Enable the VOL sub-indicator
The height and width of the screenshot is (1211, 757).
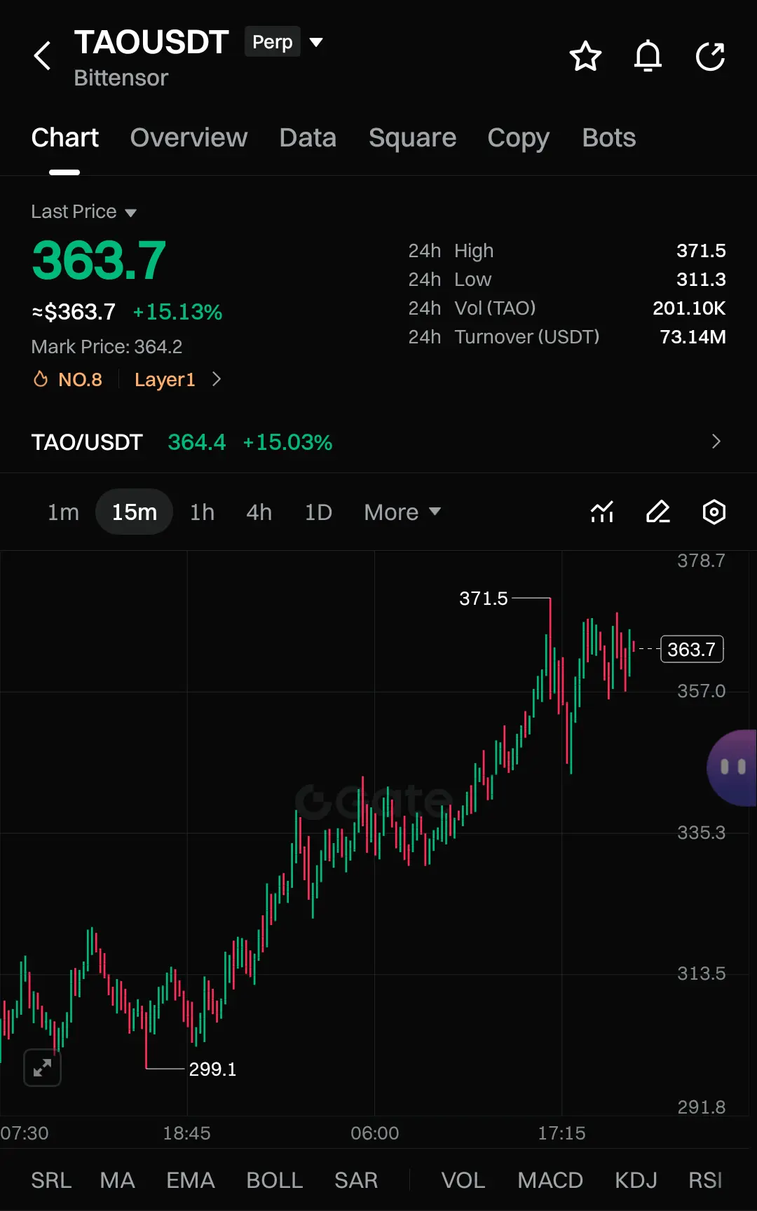click(x=463, y=1180)
